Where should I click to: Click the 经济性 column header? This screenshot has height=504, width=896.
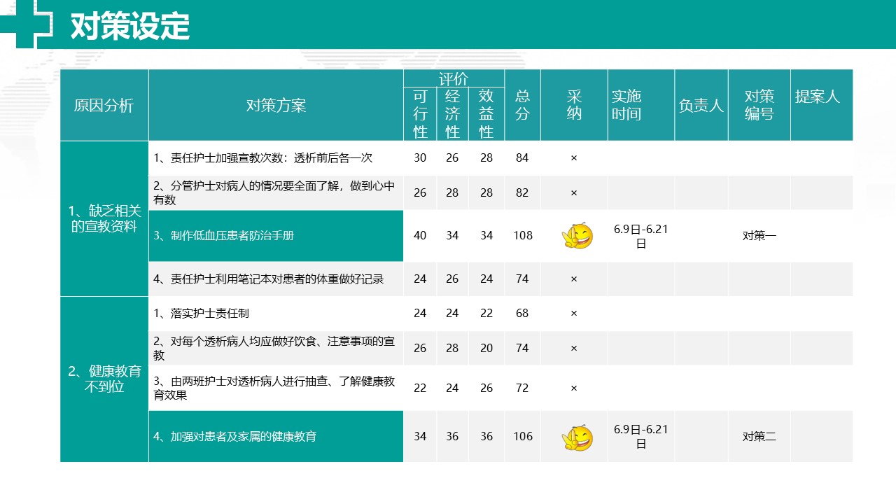[453, 114]
